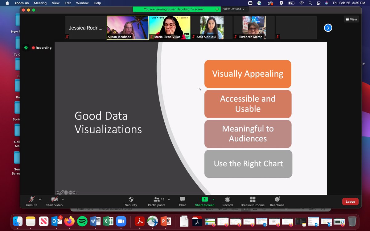This screenshot has height=231, width=370.
Task: Open the Window menu
Action: [x=82, y=3]
